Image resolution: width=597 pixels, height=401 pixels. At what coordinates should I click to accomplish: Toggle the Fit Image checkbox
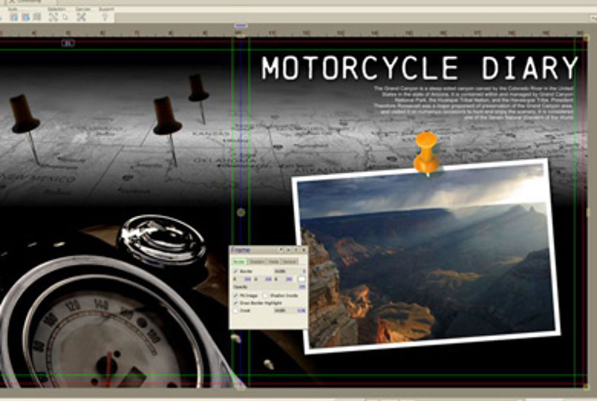click(x=235, y=296)
